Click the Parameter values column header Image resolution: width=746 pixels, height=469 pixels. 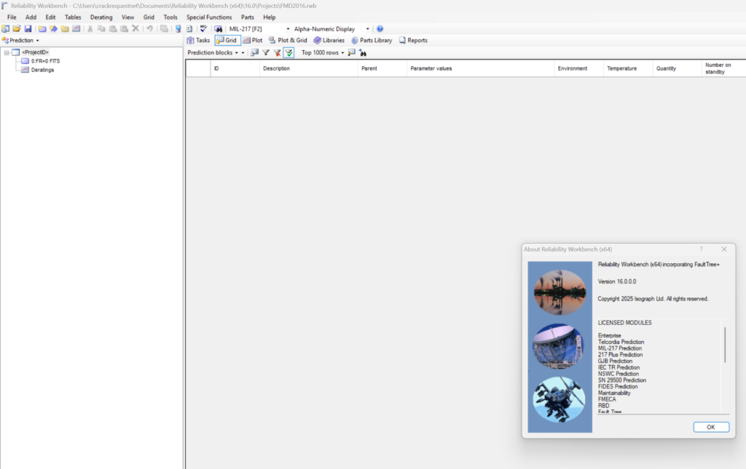point(481,68)
